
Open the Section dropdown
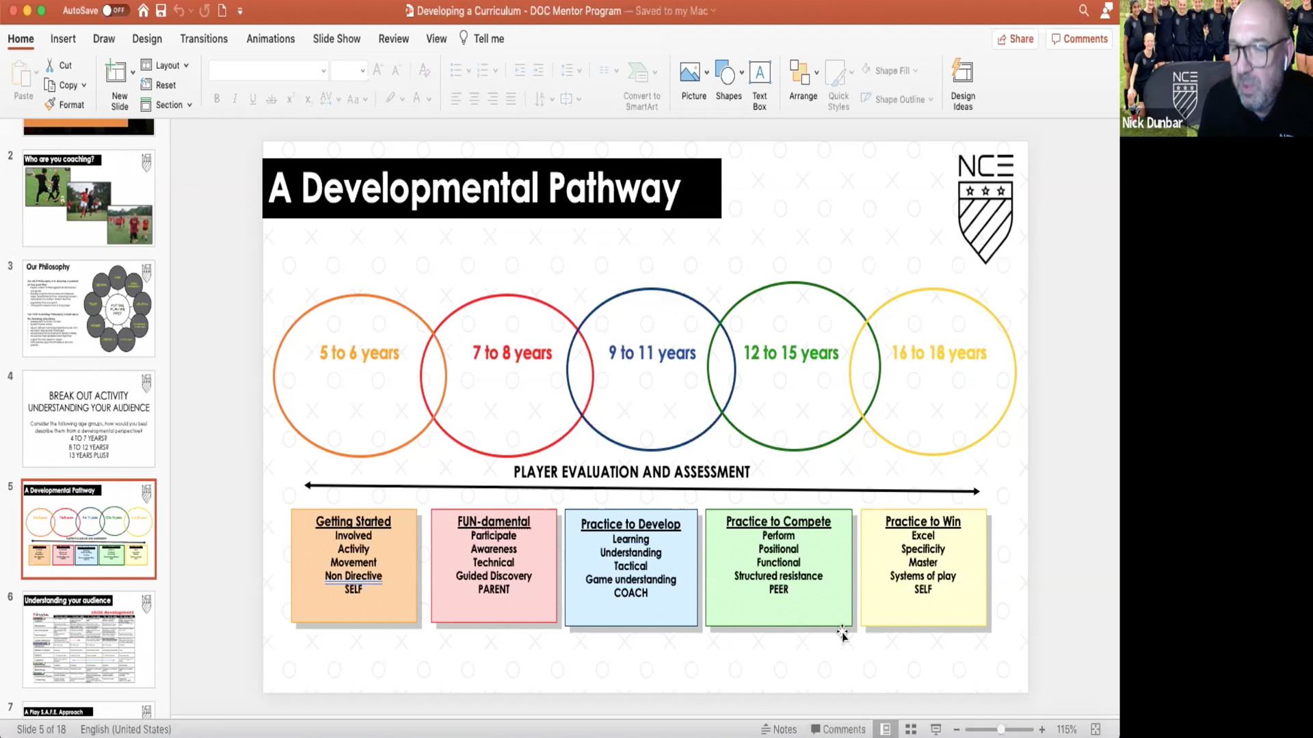(166, 105)
